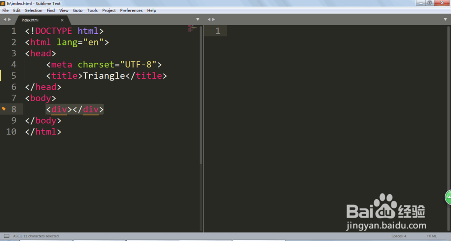This screenshot has width=451, height=241.
Task: Click the opening div tag on line 8
Action: pyautogui.click(x=59, y=109)
